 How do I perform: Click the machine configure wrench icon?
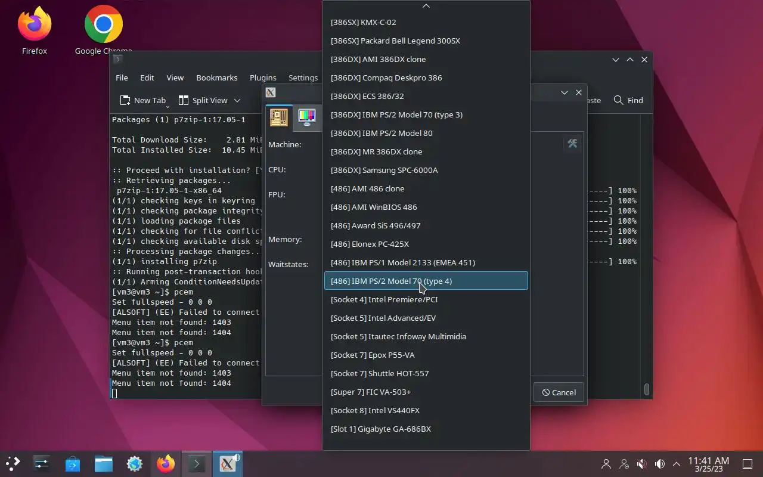pyautogui.click(x=572, y=144)
